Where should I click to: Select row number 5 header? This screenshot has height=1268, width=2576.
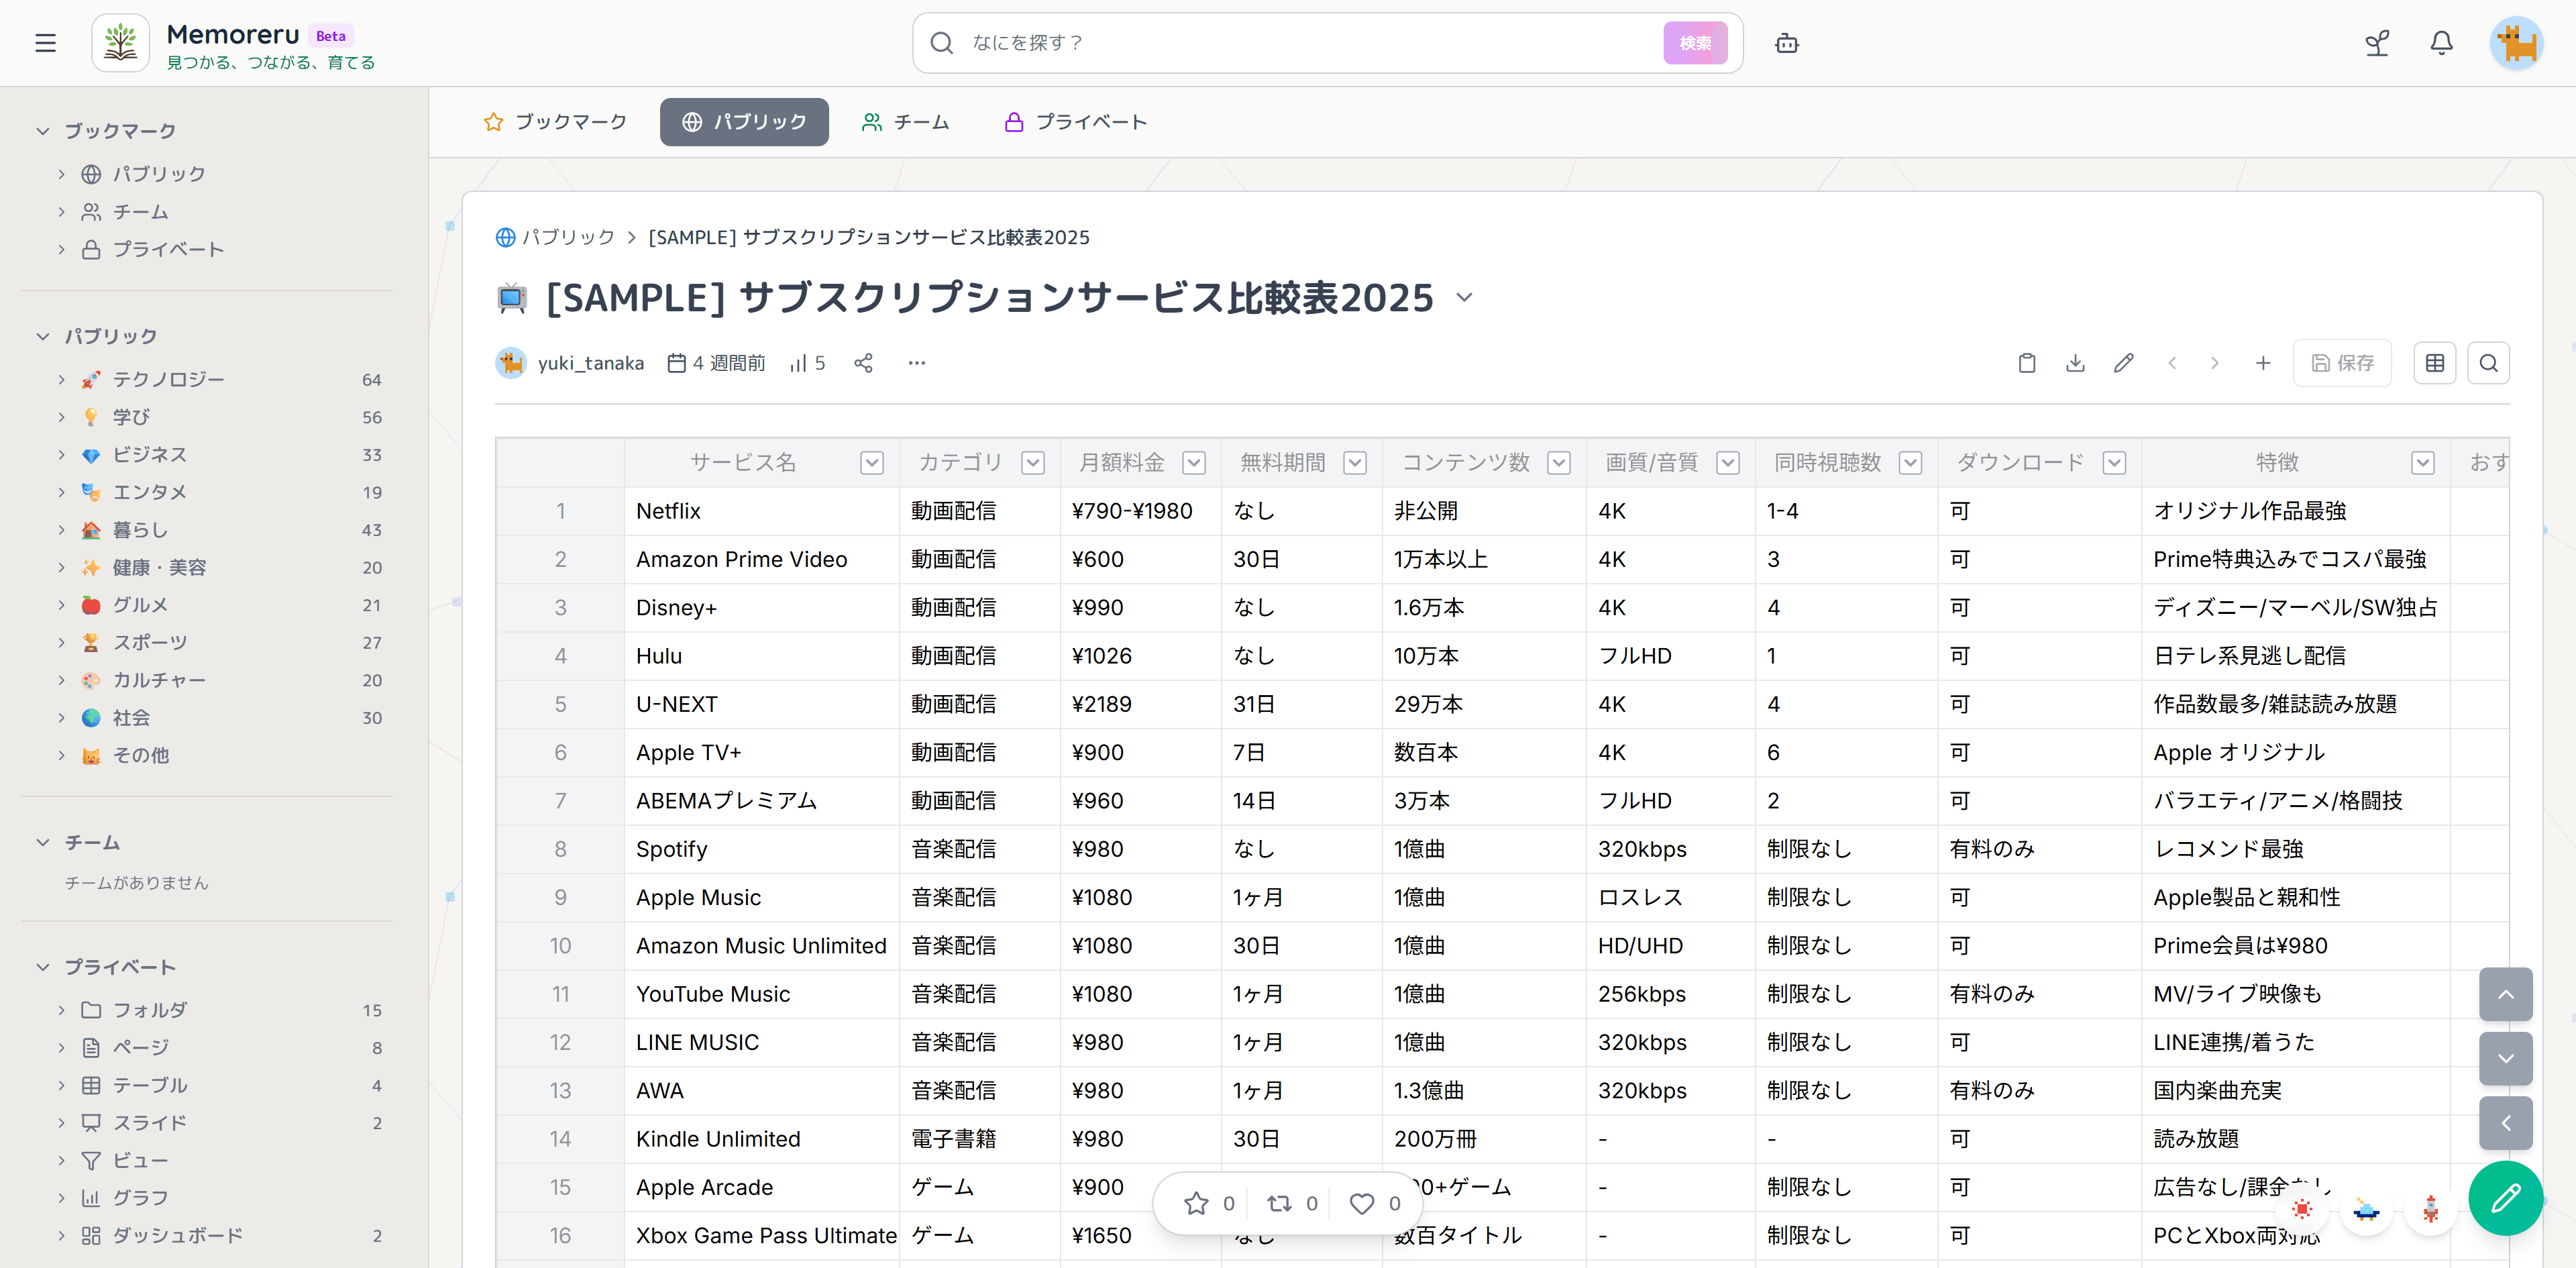pos(560,704)
